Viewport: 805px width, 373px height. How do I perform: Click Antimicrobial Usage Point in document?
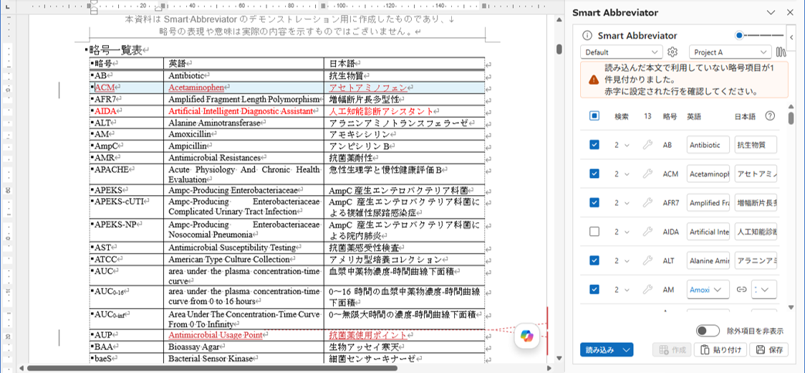point(216,335)
